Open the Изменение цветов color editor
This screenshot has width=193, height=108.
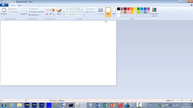click(154, 12)
